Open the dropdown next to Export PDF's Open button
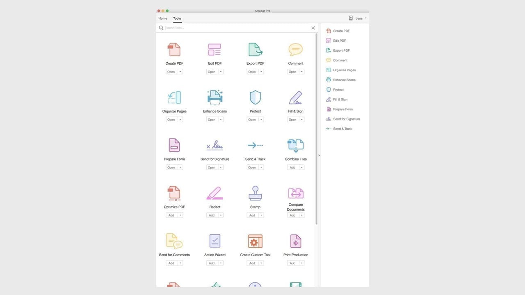 [261, 72]
